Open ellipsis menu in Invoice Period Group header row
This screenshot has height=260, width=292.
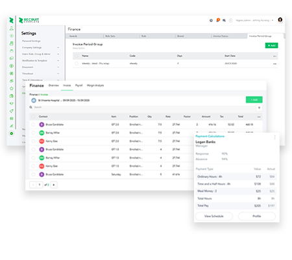point(274,56)
